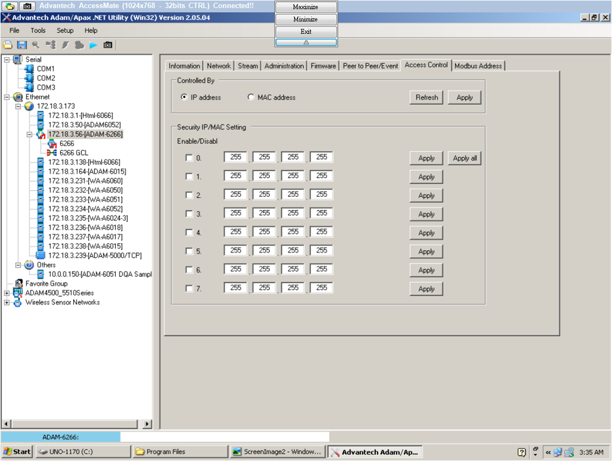Click Apply in Controlled By group

coord(465,98)
